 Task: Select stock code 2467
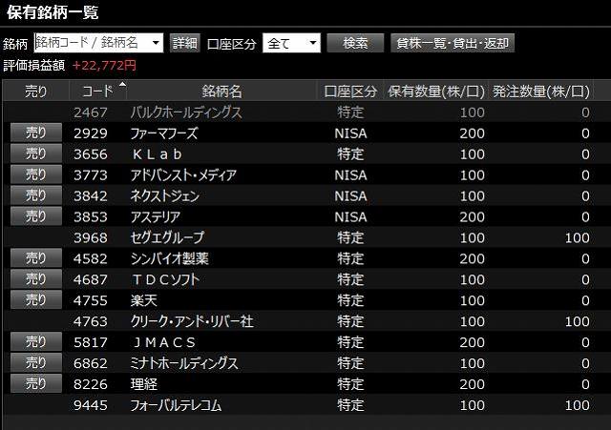point(91,113)
